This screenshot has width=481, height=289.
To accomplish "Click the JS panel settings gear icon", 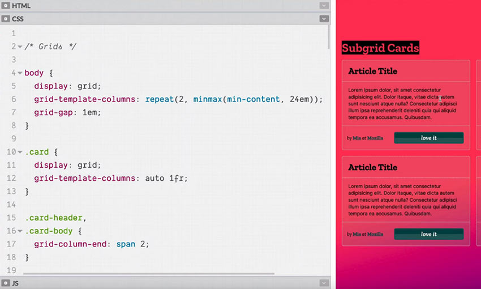I will [x=6, y=283].
